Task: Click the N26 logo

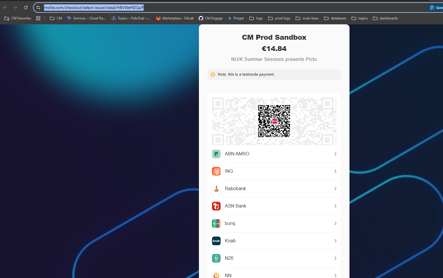Action: (x=216, y=258)
